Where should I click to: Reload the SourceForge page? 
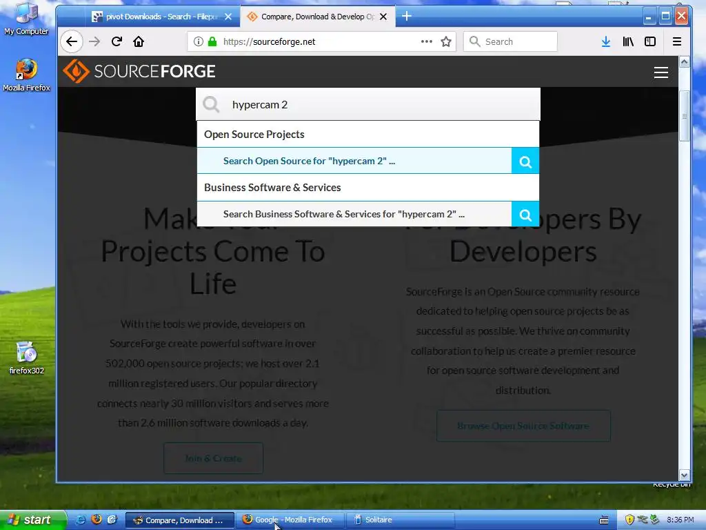click(117, 42)
